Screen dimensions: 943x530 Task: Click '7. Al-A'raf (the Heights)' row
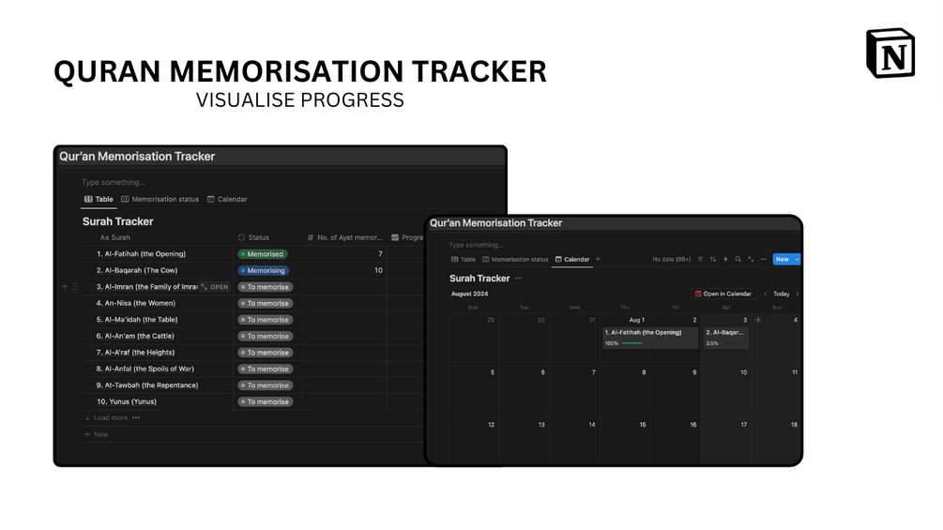click(135, 353)
